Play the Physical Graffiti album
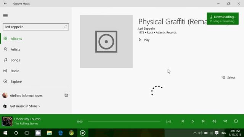244x137 pixels. pos(144,40)
